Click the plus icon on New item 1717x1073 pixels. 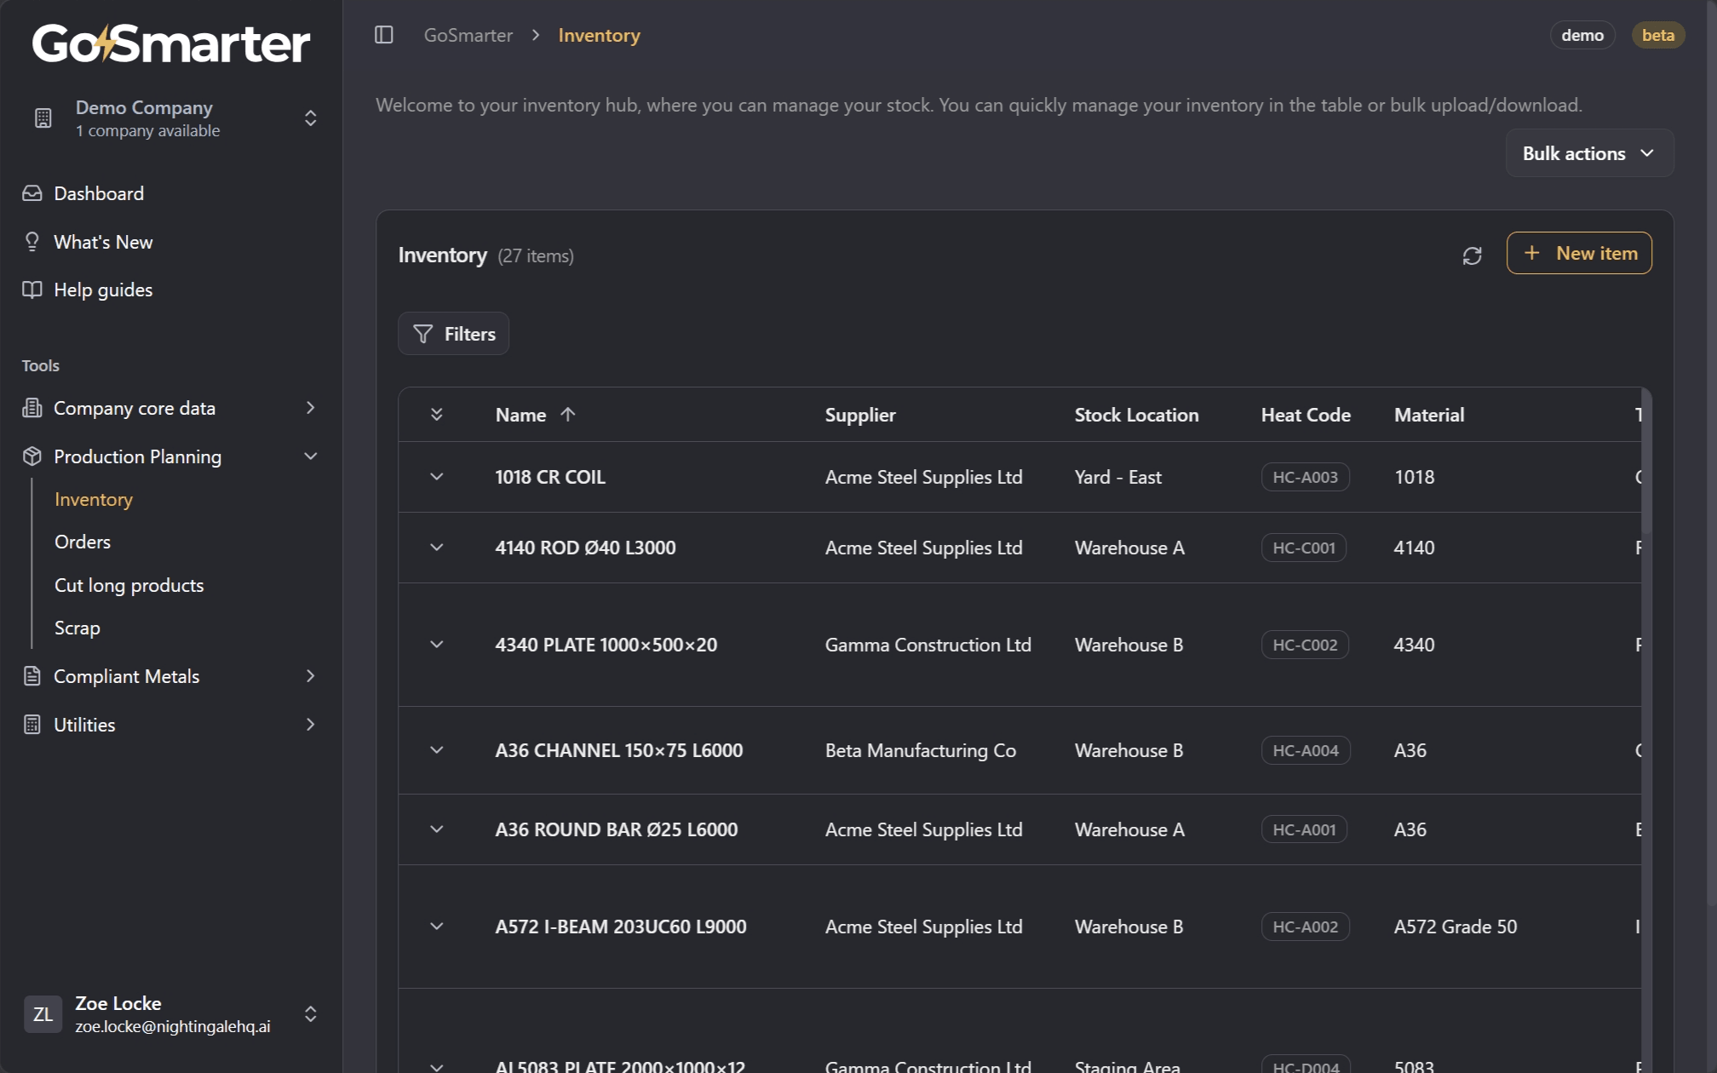coord(1532,253)
